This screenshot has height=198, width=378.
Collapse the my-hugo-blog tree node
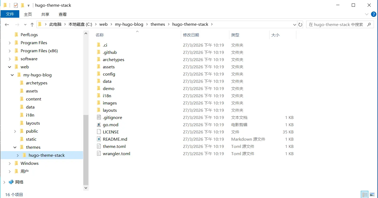coord(12,75)
